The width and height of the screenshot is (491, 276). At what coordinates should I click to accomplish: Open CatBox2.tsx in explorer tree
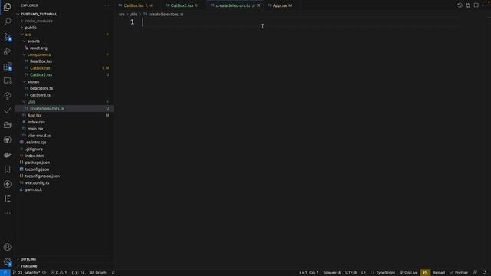coord(41,75)
